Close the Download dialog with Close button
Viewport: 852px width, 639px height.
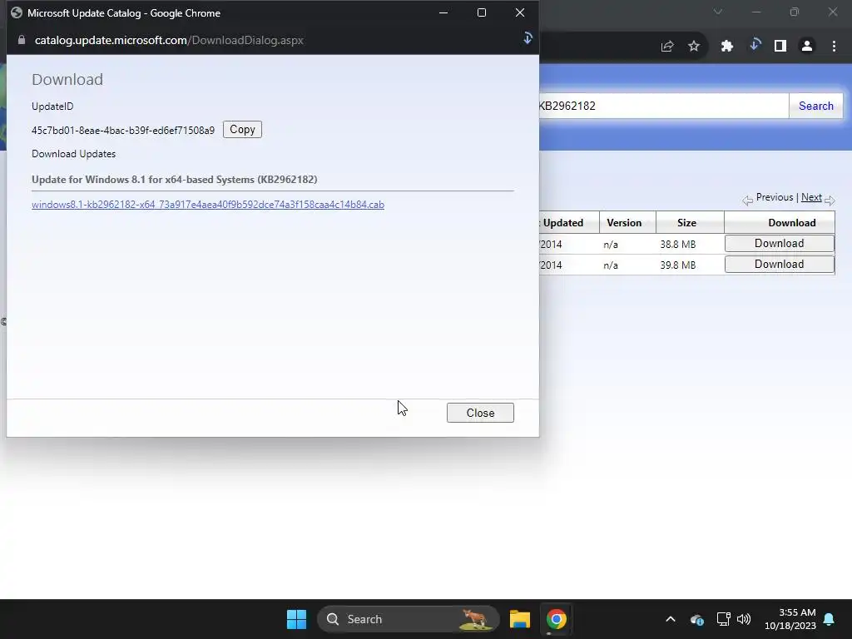click(480, 413)
